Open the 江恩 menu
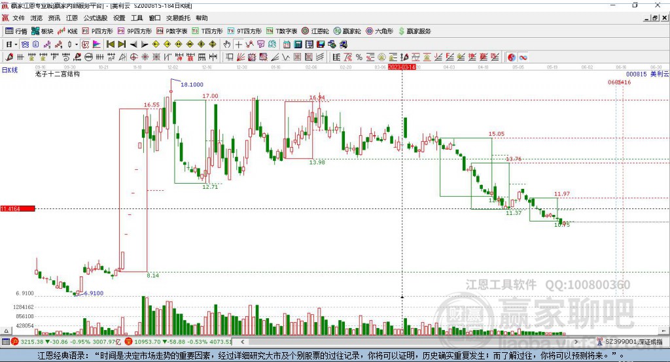 [72, 18]
